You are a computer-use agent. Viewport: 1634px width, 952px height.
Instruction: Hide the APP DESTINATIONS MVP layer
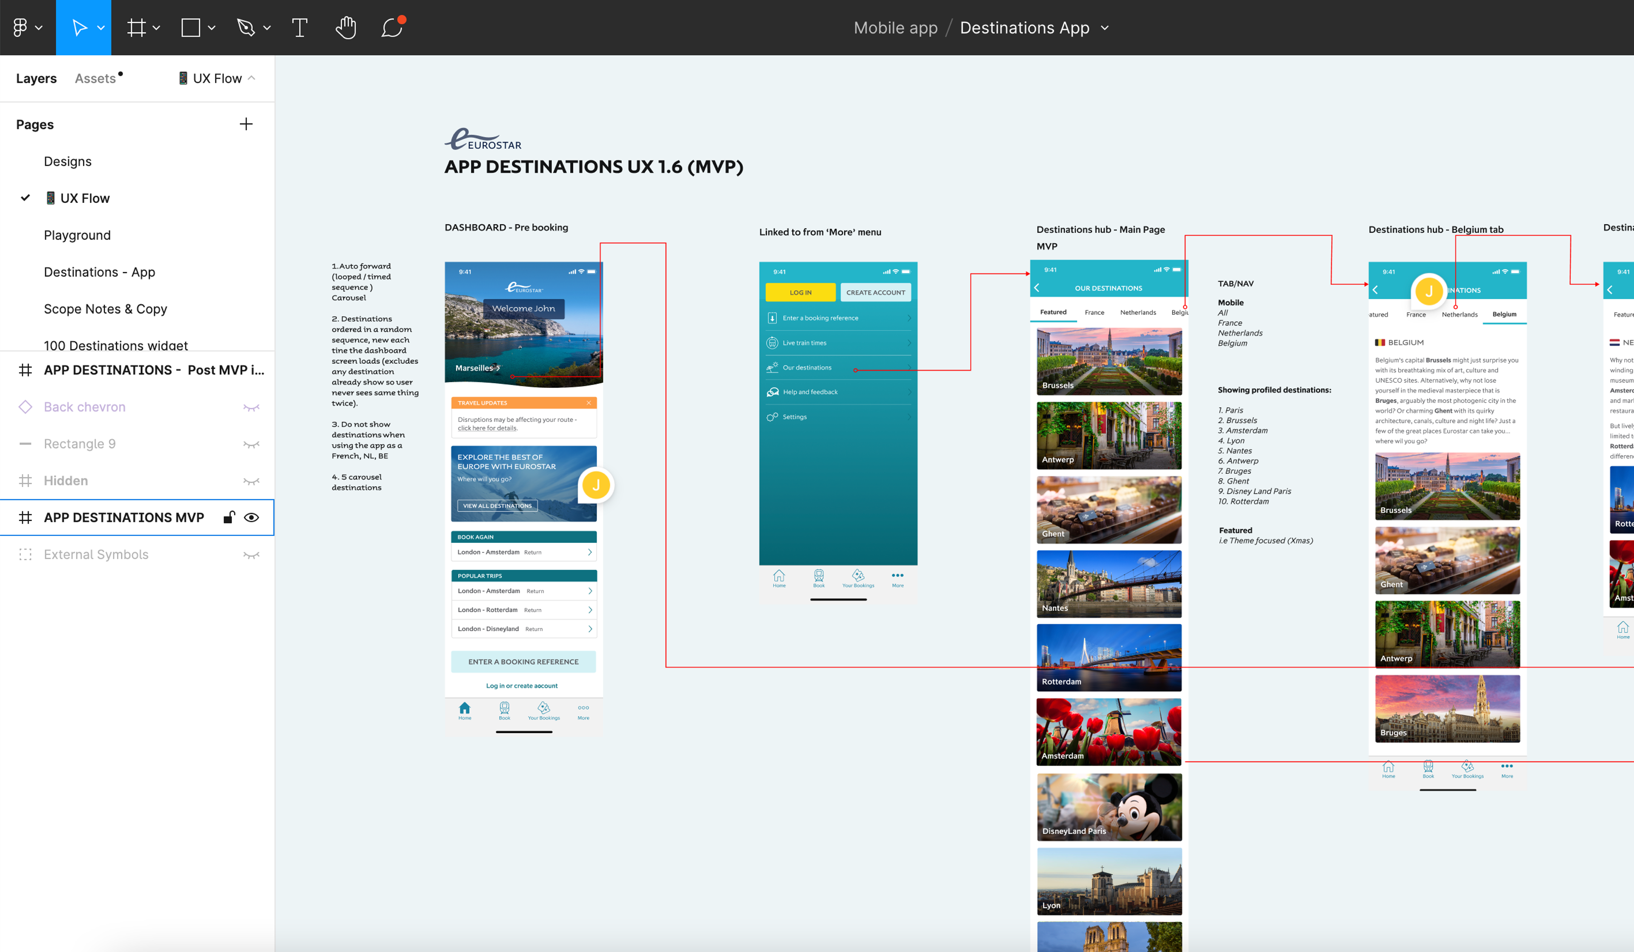251,517
